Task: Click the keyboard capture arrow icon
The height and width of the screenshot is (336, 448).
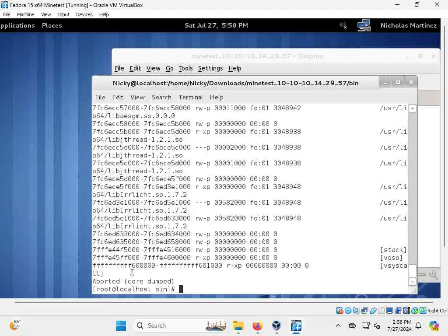Action: [423, 311]
